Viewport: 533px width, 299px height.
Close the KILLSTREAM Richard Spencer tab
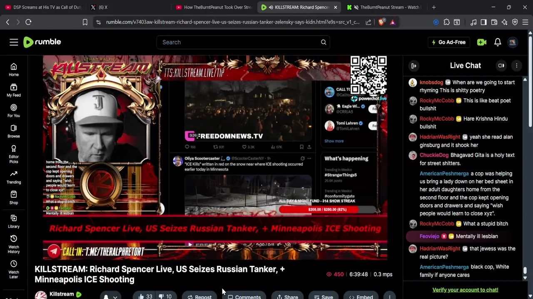(x=335, y=7)
